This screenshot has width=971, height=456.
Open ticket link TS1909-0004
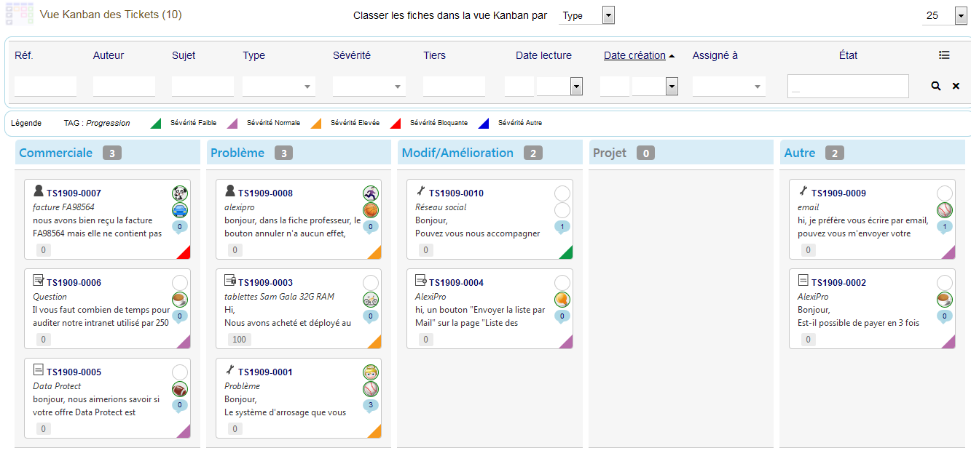coord(456,283)
